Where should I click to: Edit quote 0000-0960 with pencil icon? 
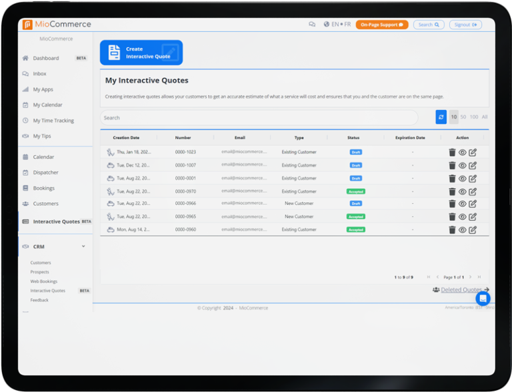[473, 230]
